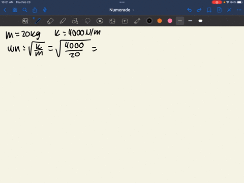Image resolution: width=244 pixels, height=183 pixels.
Task: Open the three-dot more options menu
Action: [x=239, y=10]
